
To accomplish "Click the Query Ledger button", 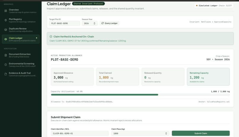I will 109,23.
